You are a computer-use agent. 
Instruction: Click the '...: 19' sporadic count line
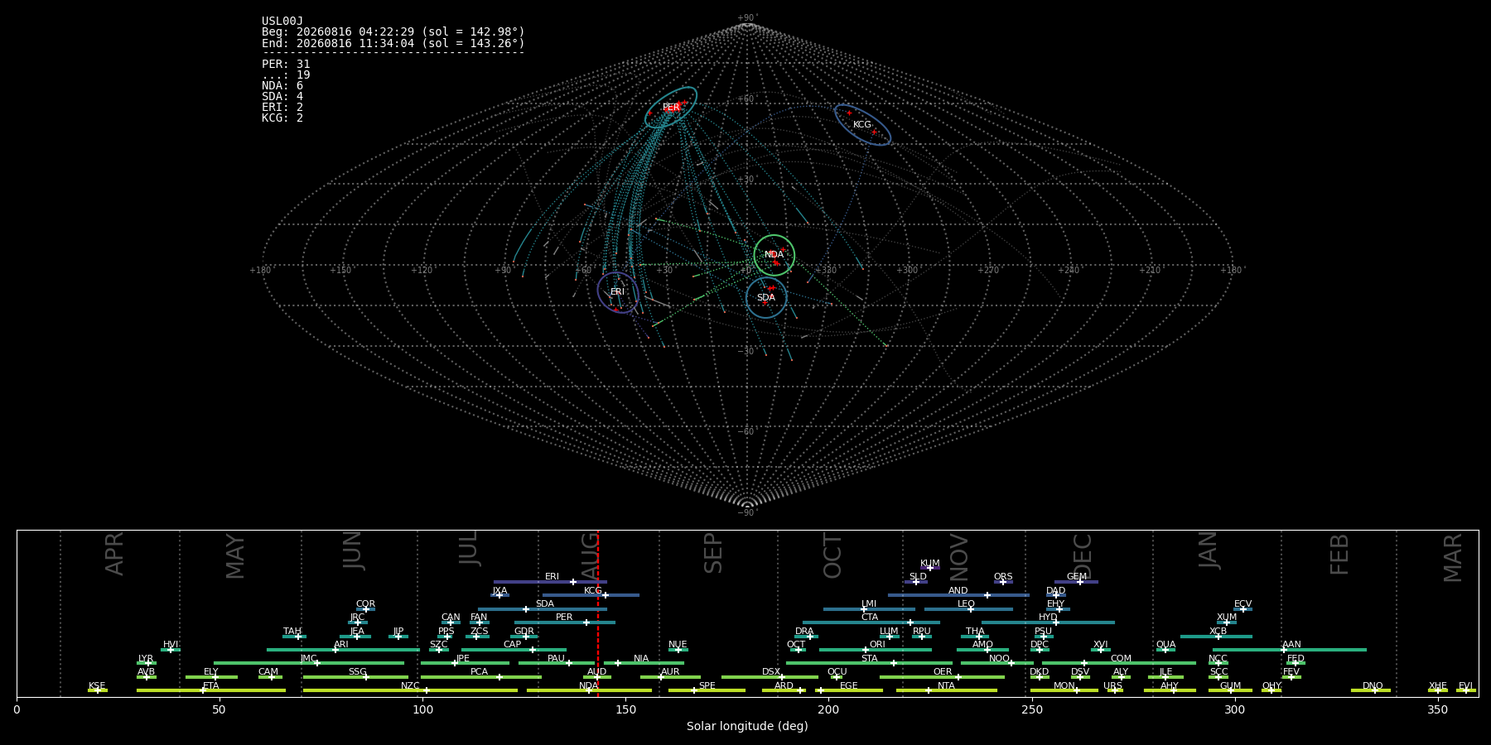tap(286, 74)
